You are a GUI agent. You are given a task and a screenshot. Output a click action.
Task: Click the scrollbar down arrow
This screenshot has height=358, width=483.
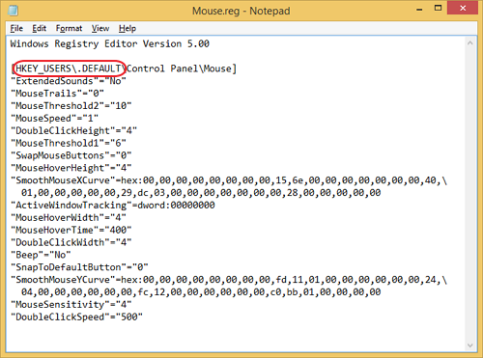[x=469, y=345]
